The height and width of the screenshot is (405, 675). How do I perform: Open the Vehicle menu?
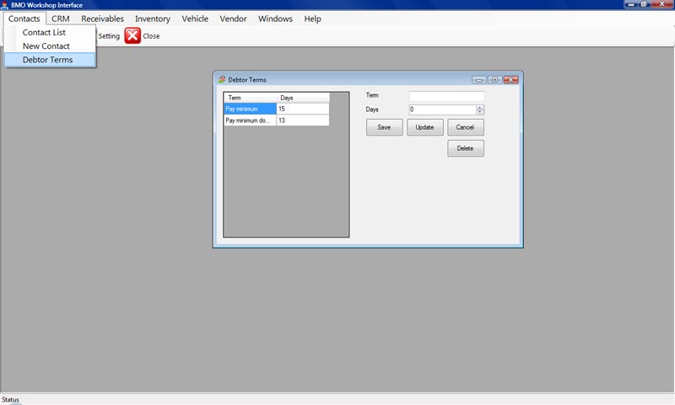[x=195, y=19]
